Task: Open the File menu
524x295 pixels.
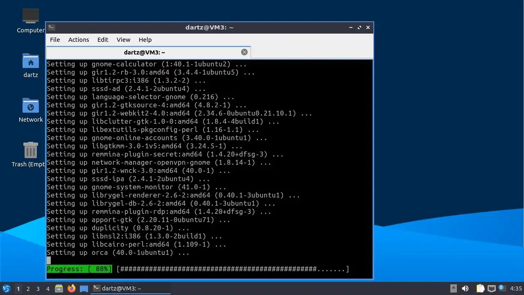Action: (x=55, y=40)
